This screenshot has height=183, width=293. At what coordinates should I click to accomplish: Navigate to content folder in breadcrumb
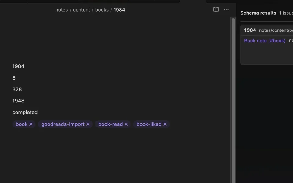81,10
